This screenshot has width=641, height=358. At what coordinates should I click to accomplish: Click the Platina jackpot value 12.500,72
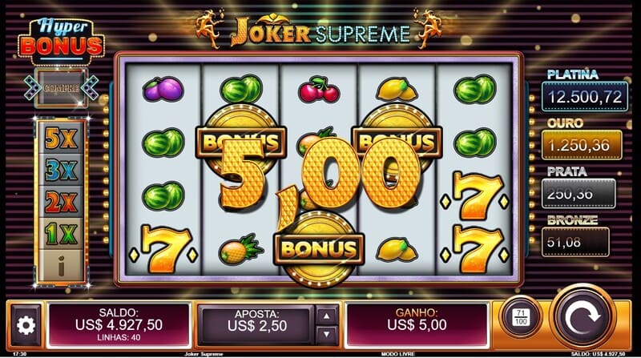coord(585,97)
